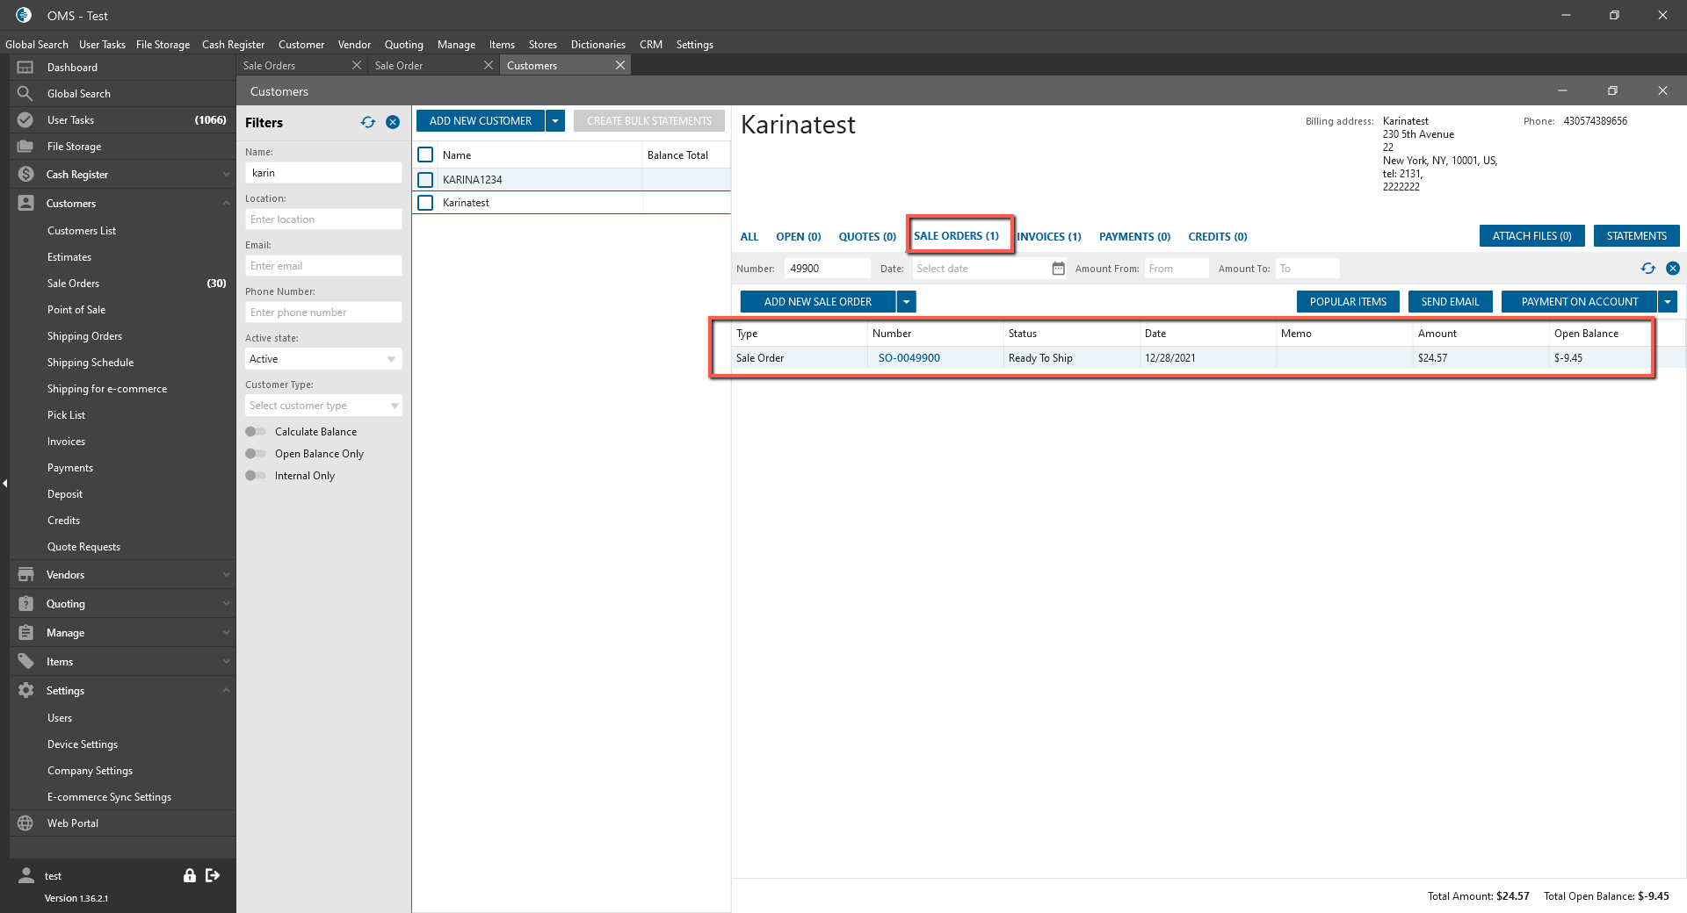
Task: Switch to the Quotes (0) tab
Action: pos(867,237)
